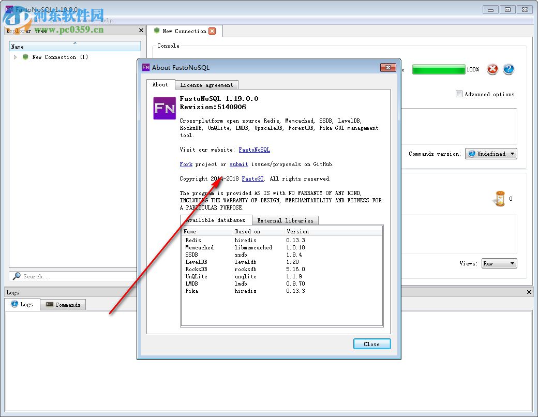Open the Views Raw dropdown
The width and height of the screenshot is (538, 417).
(499, 263)
